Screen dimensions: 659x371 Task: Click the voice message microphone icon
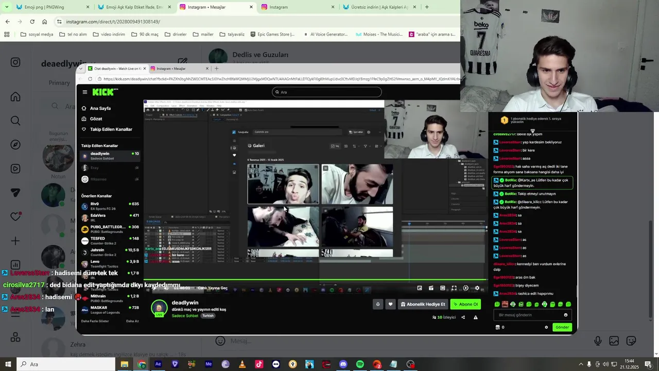pos(598,341)
